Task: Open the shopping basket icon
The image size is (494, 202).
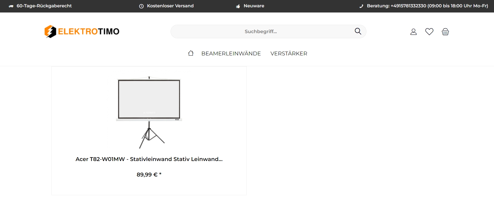Action: [445, 32]
